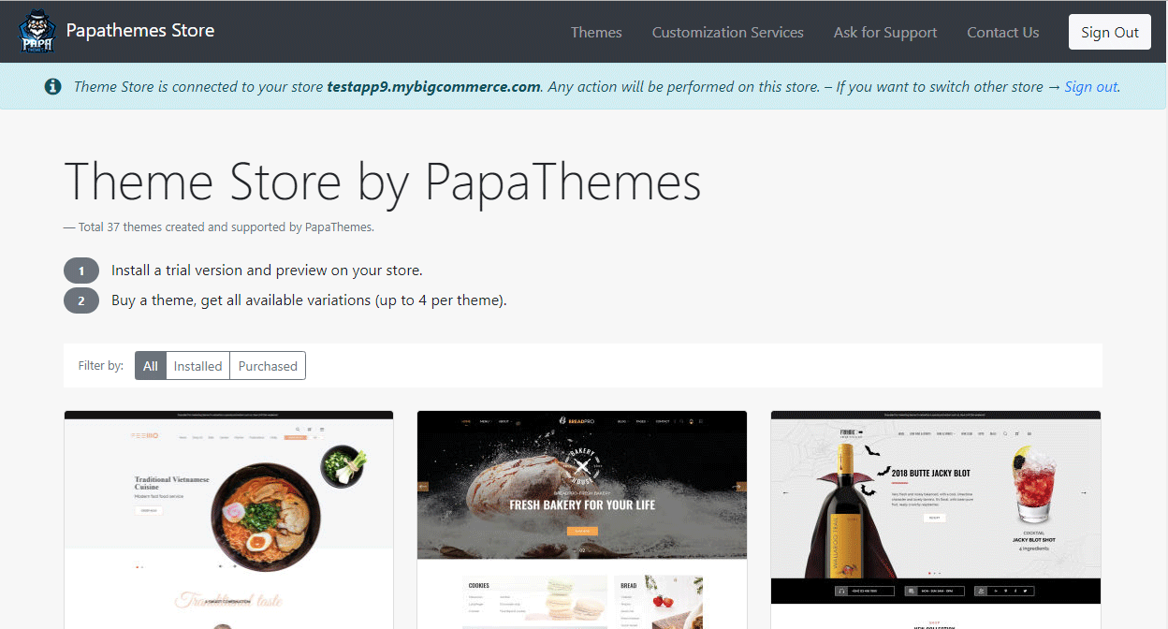Navigate to Contact Us
Viewport: 1168px width, 629px height.
[1002, 32]
